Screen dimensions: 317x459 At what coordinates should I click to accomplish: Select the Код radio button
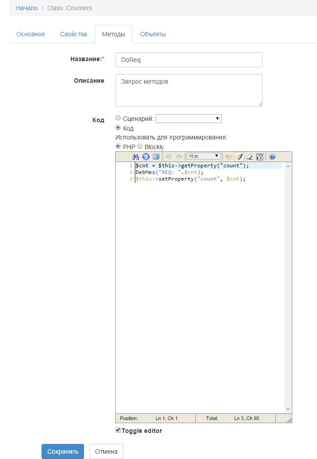(x=118, y=127)
